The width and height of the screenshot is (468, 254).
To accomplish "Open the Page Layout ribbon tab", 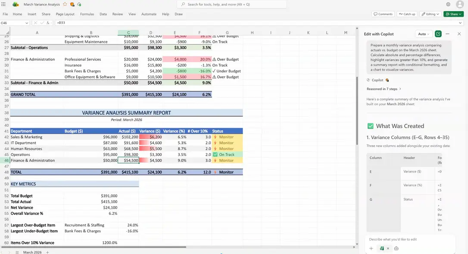I will [x=65, y=14].
